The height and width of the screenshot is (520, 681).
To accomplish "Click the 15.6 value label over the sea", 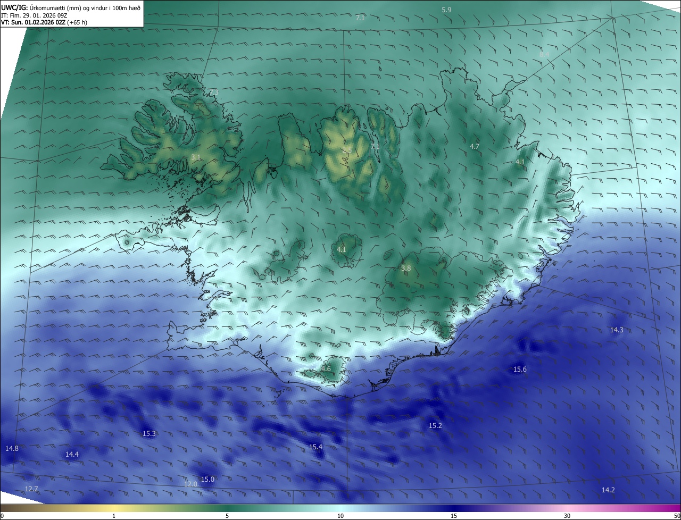I will click(x=520, y=369).
